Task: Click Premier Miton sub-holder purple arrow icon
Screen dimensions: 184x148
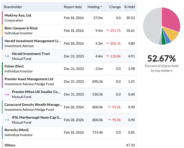Action: (x=7, y=94)
